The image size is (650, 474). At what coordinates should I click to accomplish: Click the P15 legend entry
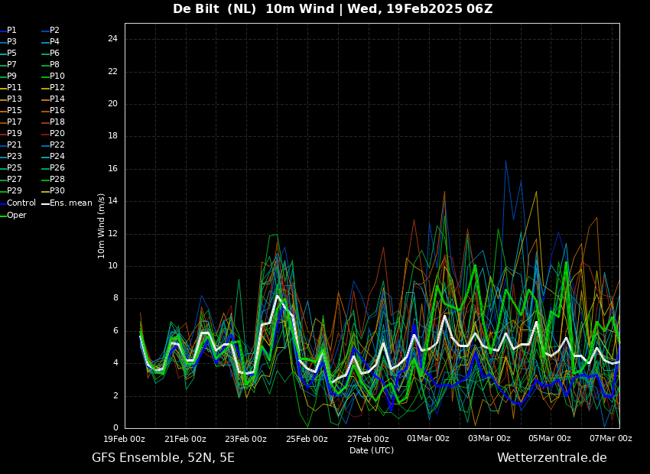click(x=11, y=111)
